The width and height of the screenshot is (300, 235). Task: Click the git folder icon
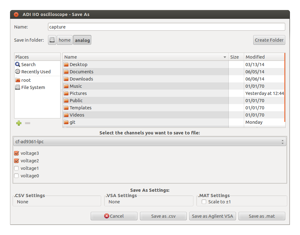click(x=66, y=122)
